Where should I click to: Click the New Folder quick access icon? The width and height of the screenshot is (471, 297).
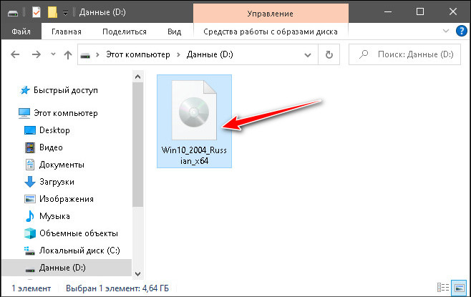click(x=52, y=12)
